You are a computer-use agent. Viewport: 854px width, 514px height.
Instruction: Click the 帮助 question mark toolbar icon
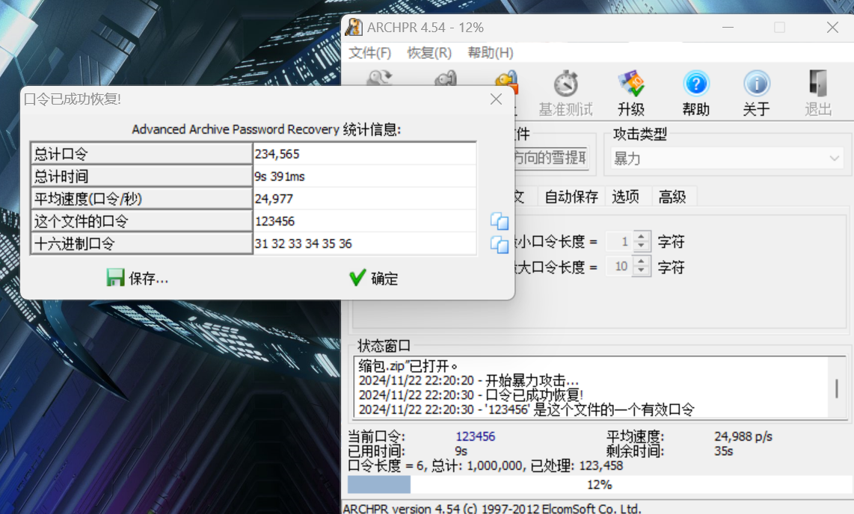(x=696, y=83)
